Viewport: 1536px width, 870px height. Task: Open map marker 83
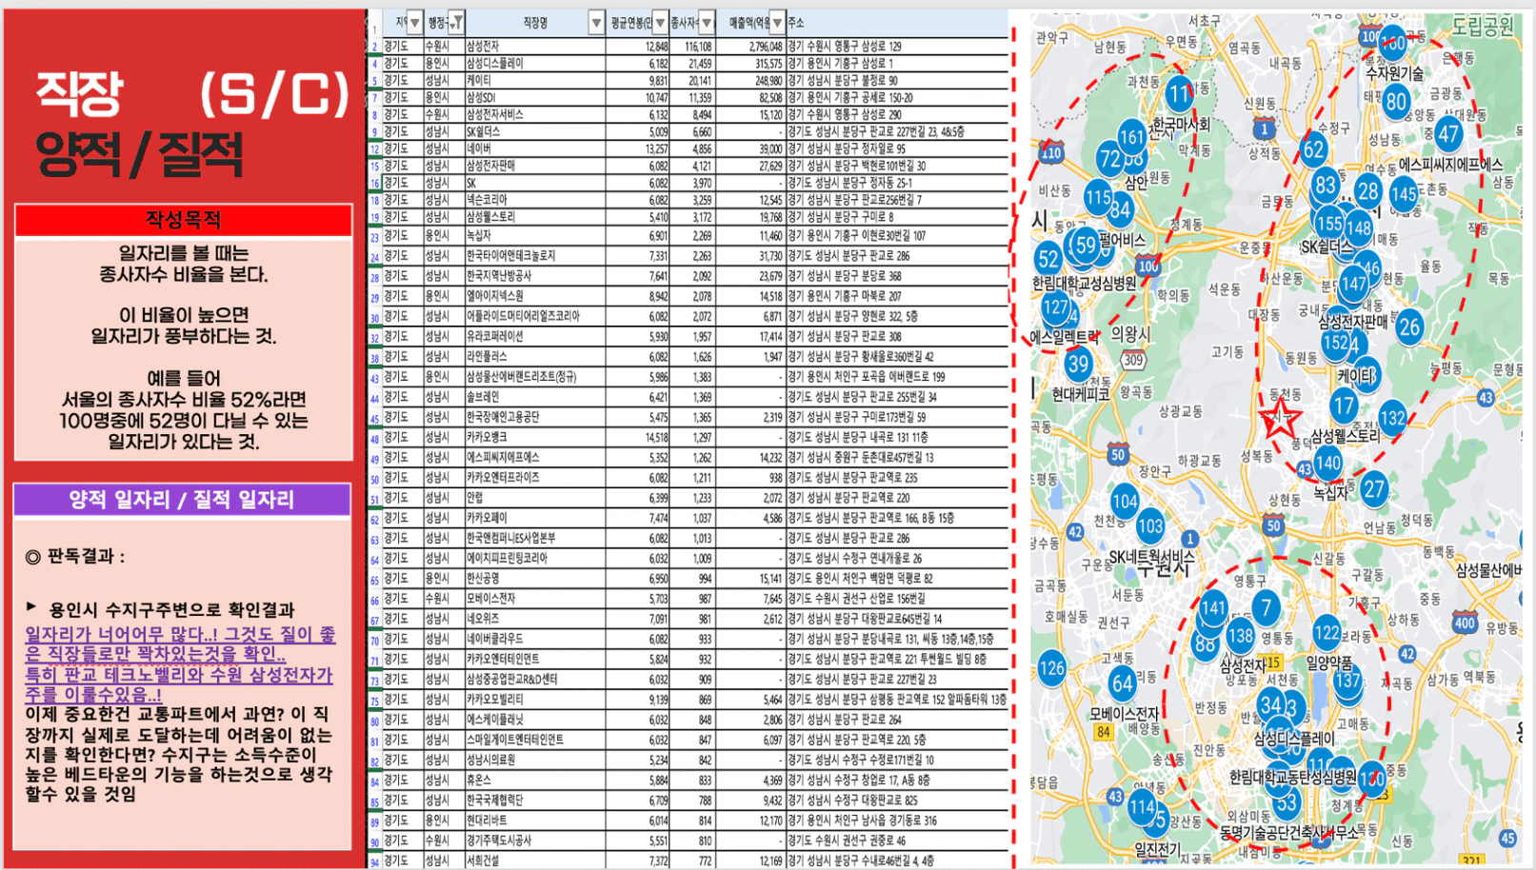[x=1325, y=185]
